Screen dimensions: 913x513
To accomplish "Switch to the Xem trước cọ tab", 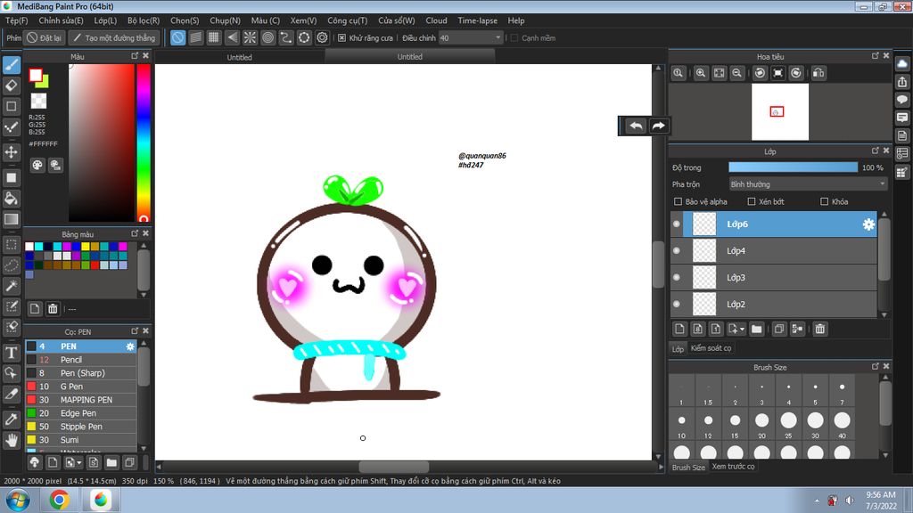I will 733,467.
